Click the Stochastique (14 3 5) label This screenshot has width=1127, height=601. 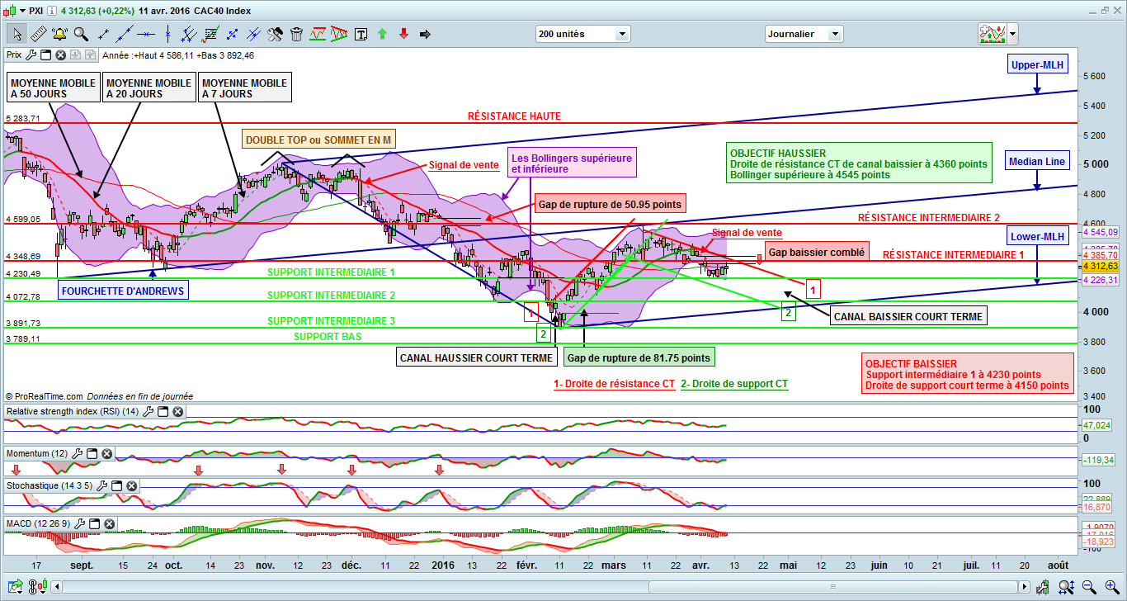[50, 486]
